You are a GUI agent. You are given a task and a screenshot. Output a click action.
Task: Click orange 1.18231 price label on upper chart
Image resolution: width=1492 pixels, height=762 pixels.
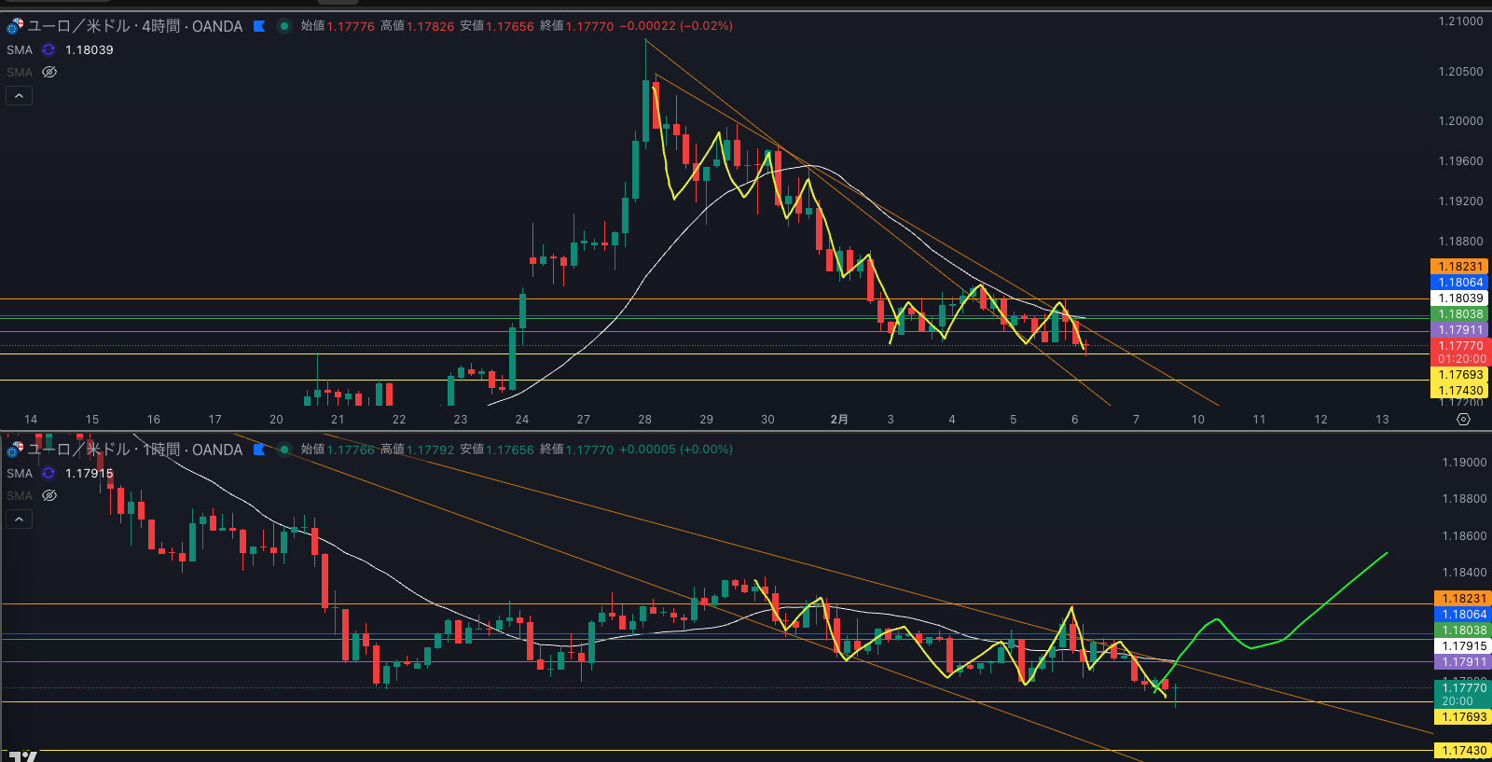pos(1459,267)
